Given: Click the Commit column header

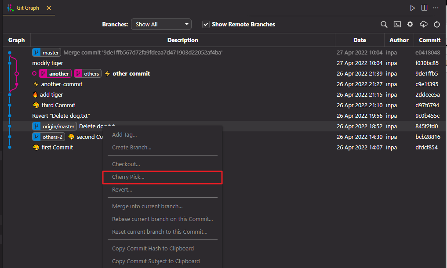Looking at the screenshot, I should [429, 40].
